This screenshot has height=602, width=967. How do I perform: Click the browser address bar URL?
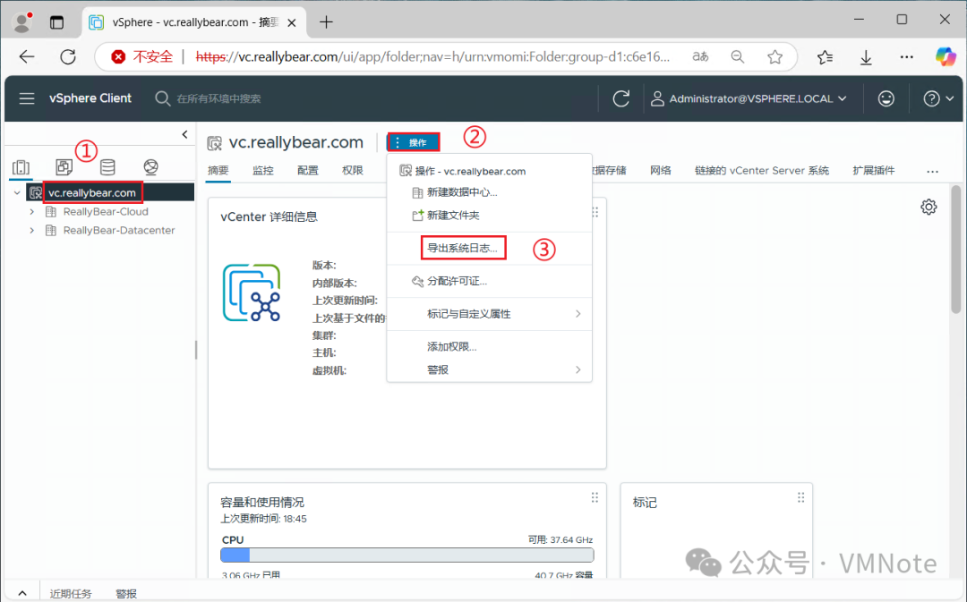[x=432, y=56]
